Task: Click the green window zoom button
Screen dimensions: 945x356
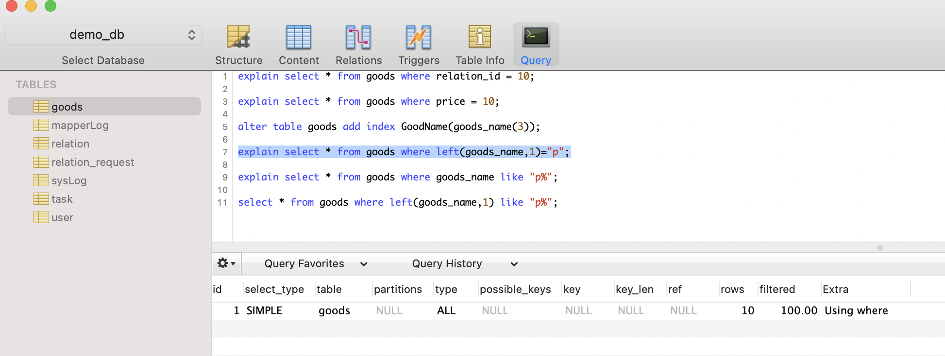Action: 51,5
